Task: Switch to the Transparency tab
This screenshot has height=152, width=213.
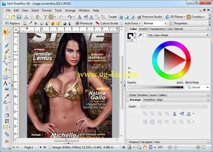Action: tap(158, 29)
